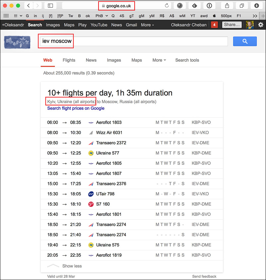The image size is (266, 280).
Task: Open the bookmarks grid icon
Action: [x=6, y=16]
